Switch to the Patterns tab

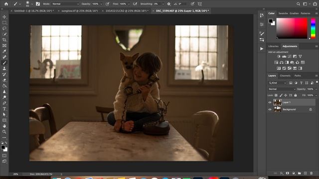click(306, 13)
